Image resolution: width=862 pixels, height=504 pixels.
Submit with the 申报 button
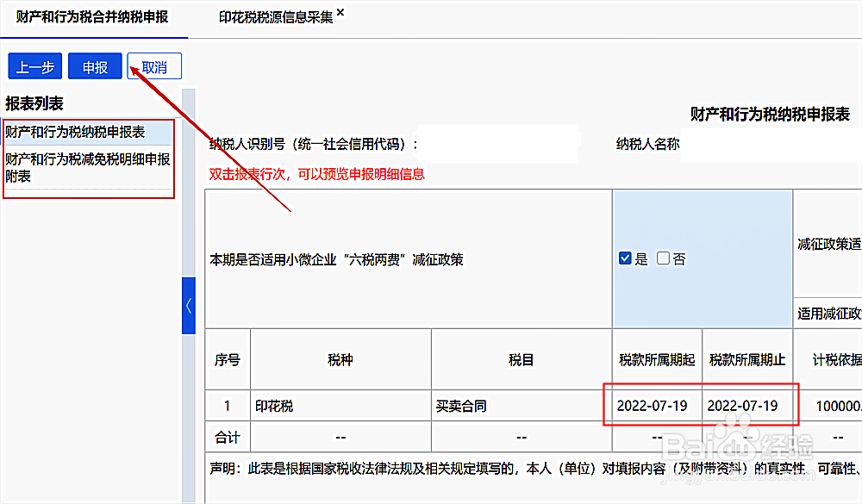tap(95, 66)
